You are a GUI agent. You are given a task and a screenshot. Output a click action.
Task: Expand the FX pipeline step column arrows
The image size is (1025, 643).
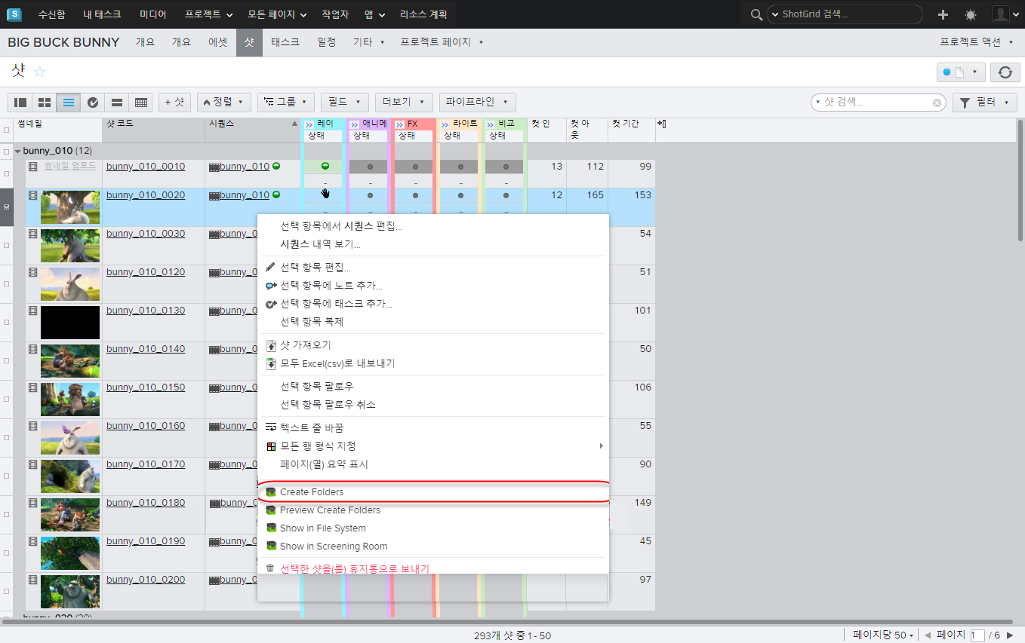[400, 124]
